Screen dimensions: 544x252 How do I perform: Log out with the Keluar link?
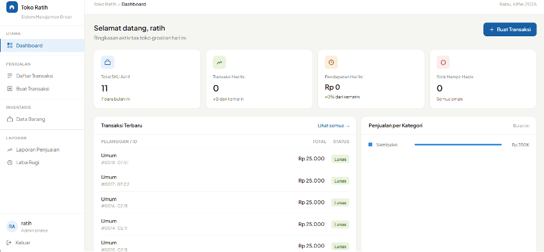(19, 242)
